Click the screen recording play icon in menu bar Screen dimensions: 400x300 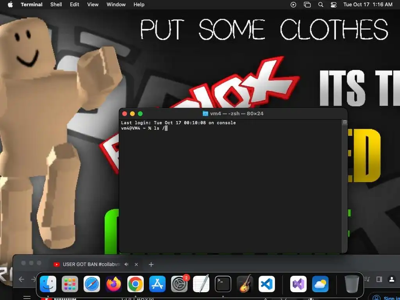tap(293, 5)
